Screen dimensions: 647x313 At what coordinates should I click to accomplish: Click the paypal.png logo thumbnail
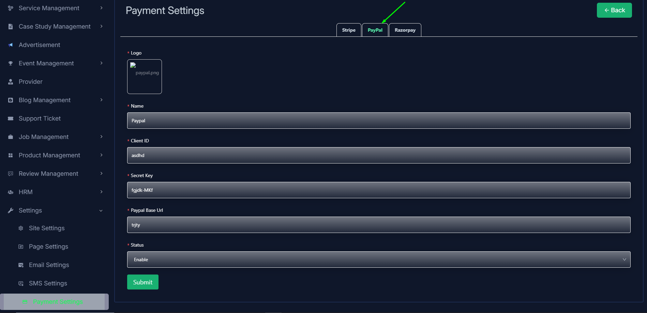145,77
